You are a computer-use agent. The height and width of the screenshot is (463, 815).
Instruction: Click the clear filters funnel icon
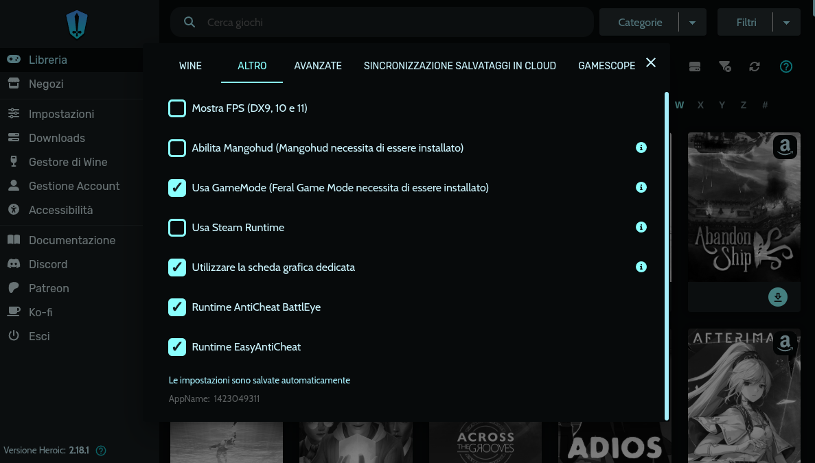(x=724, y=67)
